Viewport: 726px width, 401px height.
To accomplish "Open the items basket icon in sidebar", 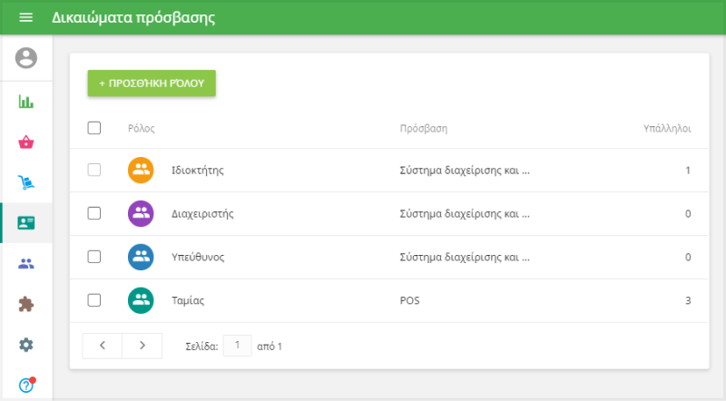I will pos(26,142).
